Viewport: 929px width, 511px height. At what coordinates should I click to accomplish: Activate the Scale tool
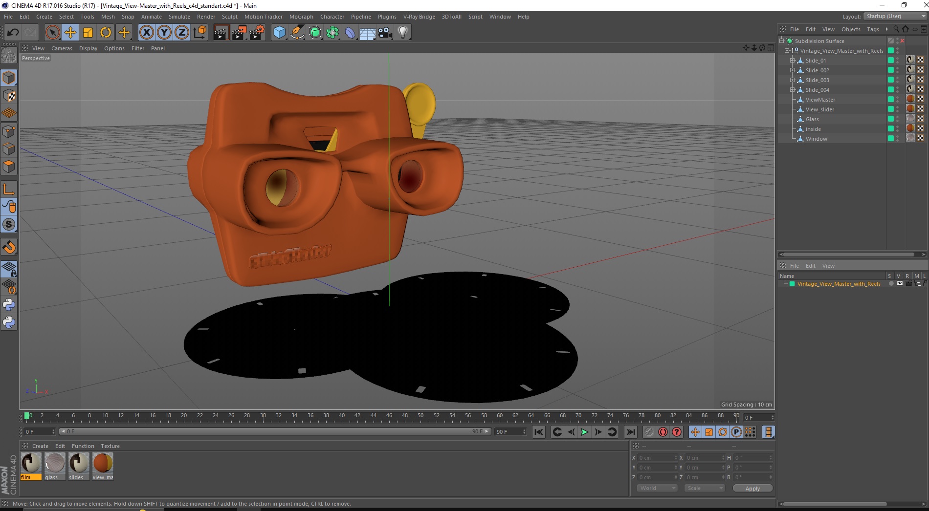(88, 33)
